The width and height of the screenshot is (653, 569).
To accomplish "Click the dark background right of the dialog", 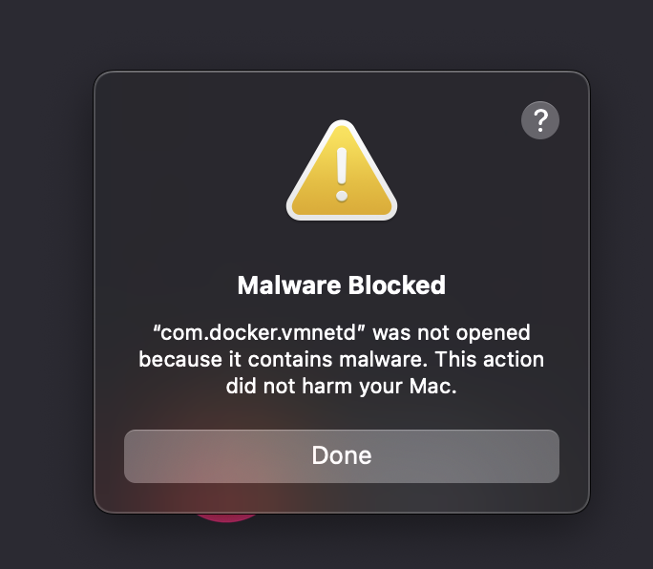I will pyautogui.click(x=621, y=286).
